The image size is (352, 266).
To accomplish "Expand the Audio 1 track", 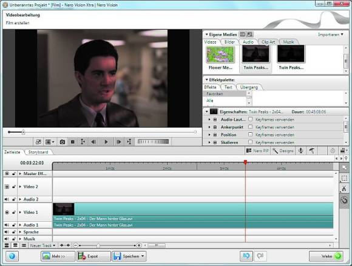I will (x=21, y=225).
